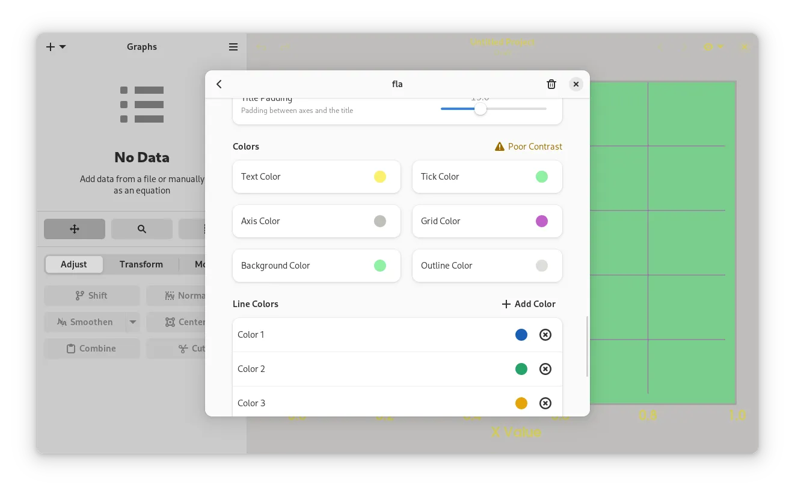Image resolution: width=795 pixels, height=494 pixels.
Task: Click the back arrow in dialog header
Action: click(x=219, y=84)
